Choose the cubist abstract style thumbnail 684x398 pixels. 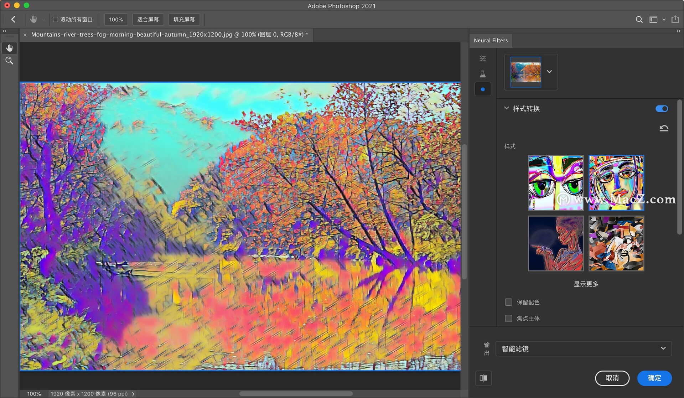pos(616,243)
